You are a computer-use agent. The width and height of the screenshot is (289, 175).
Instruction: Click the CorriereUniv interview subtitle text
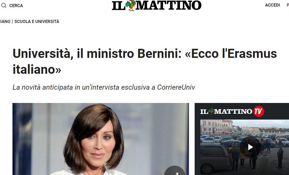[x=104, y=87]
